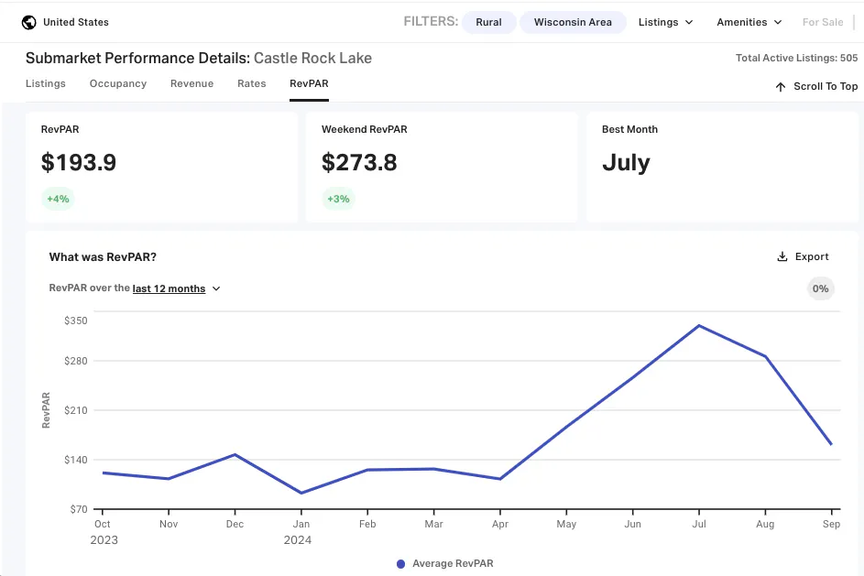
Task: Click the Export button on the RevPAR chart
Action: 803,256
